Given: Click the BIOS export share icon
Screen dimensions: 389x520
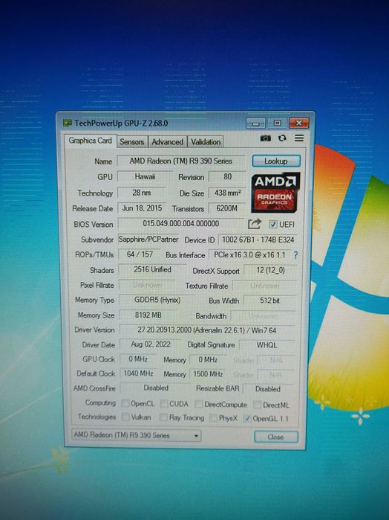Looking at the screenshot, I should [254, 224].
